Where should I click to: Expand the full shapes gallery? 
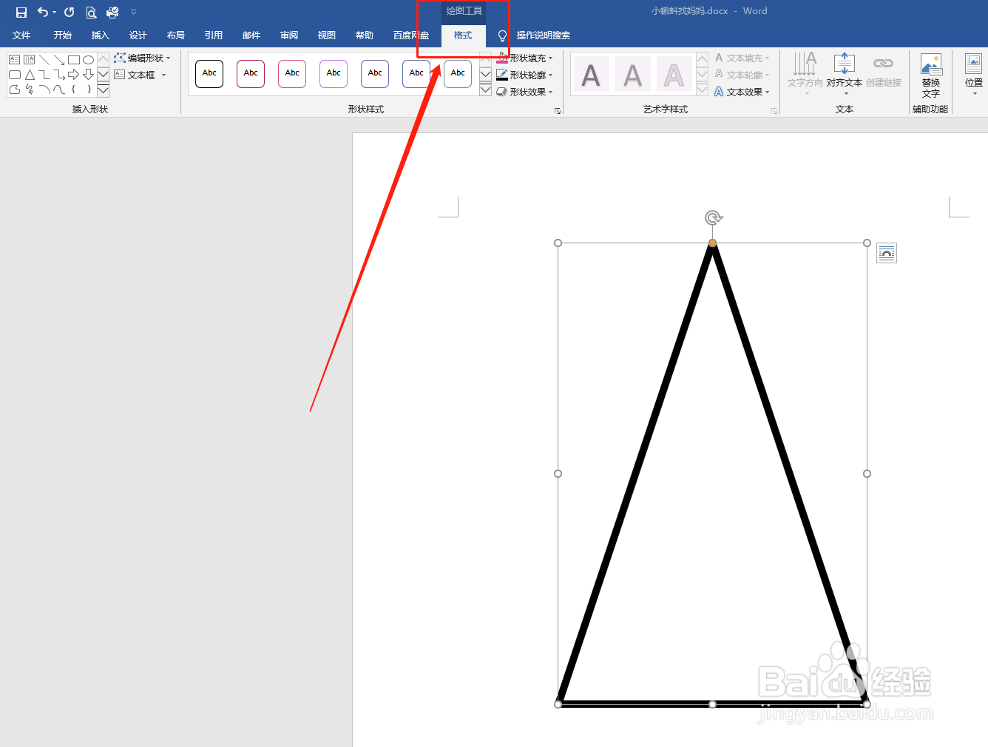(104, 90)
